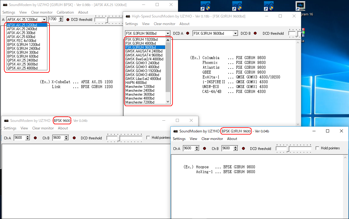Open the Calibration menu in the Ver 0.98b window
349x219 pixels.
[65, 12]
